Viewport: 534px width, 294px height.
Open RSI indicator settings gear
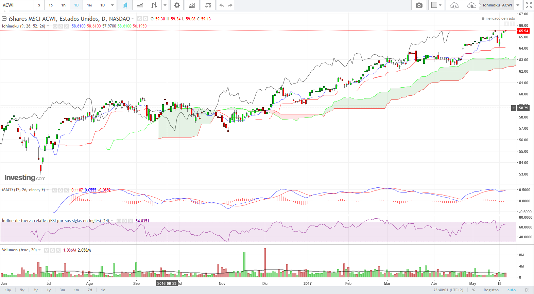[125, 221]
